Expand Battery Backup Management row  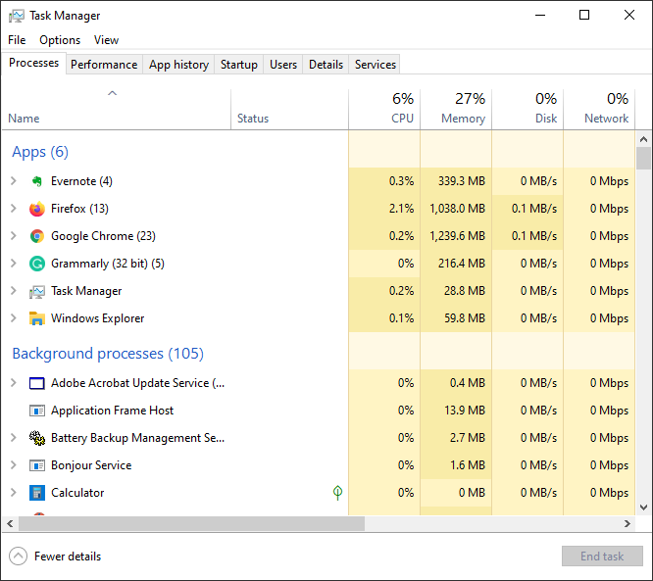point(14,438)
